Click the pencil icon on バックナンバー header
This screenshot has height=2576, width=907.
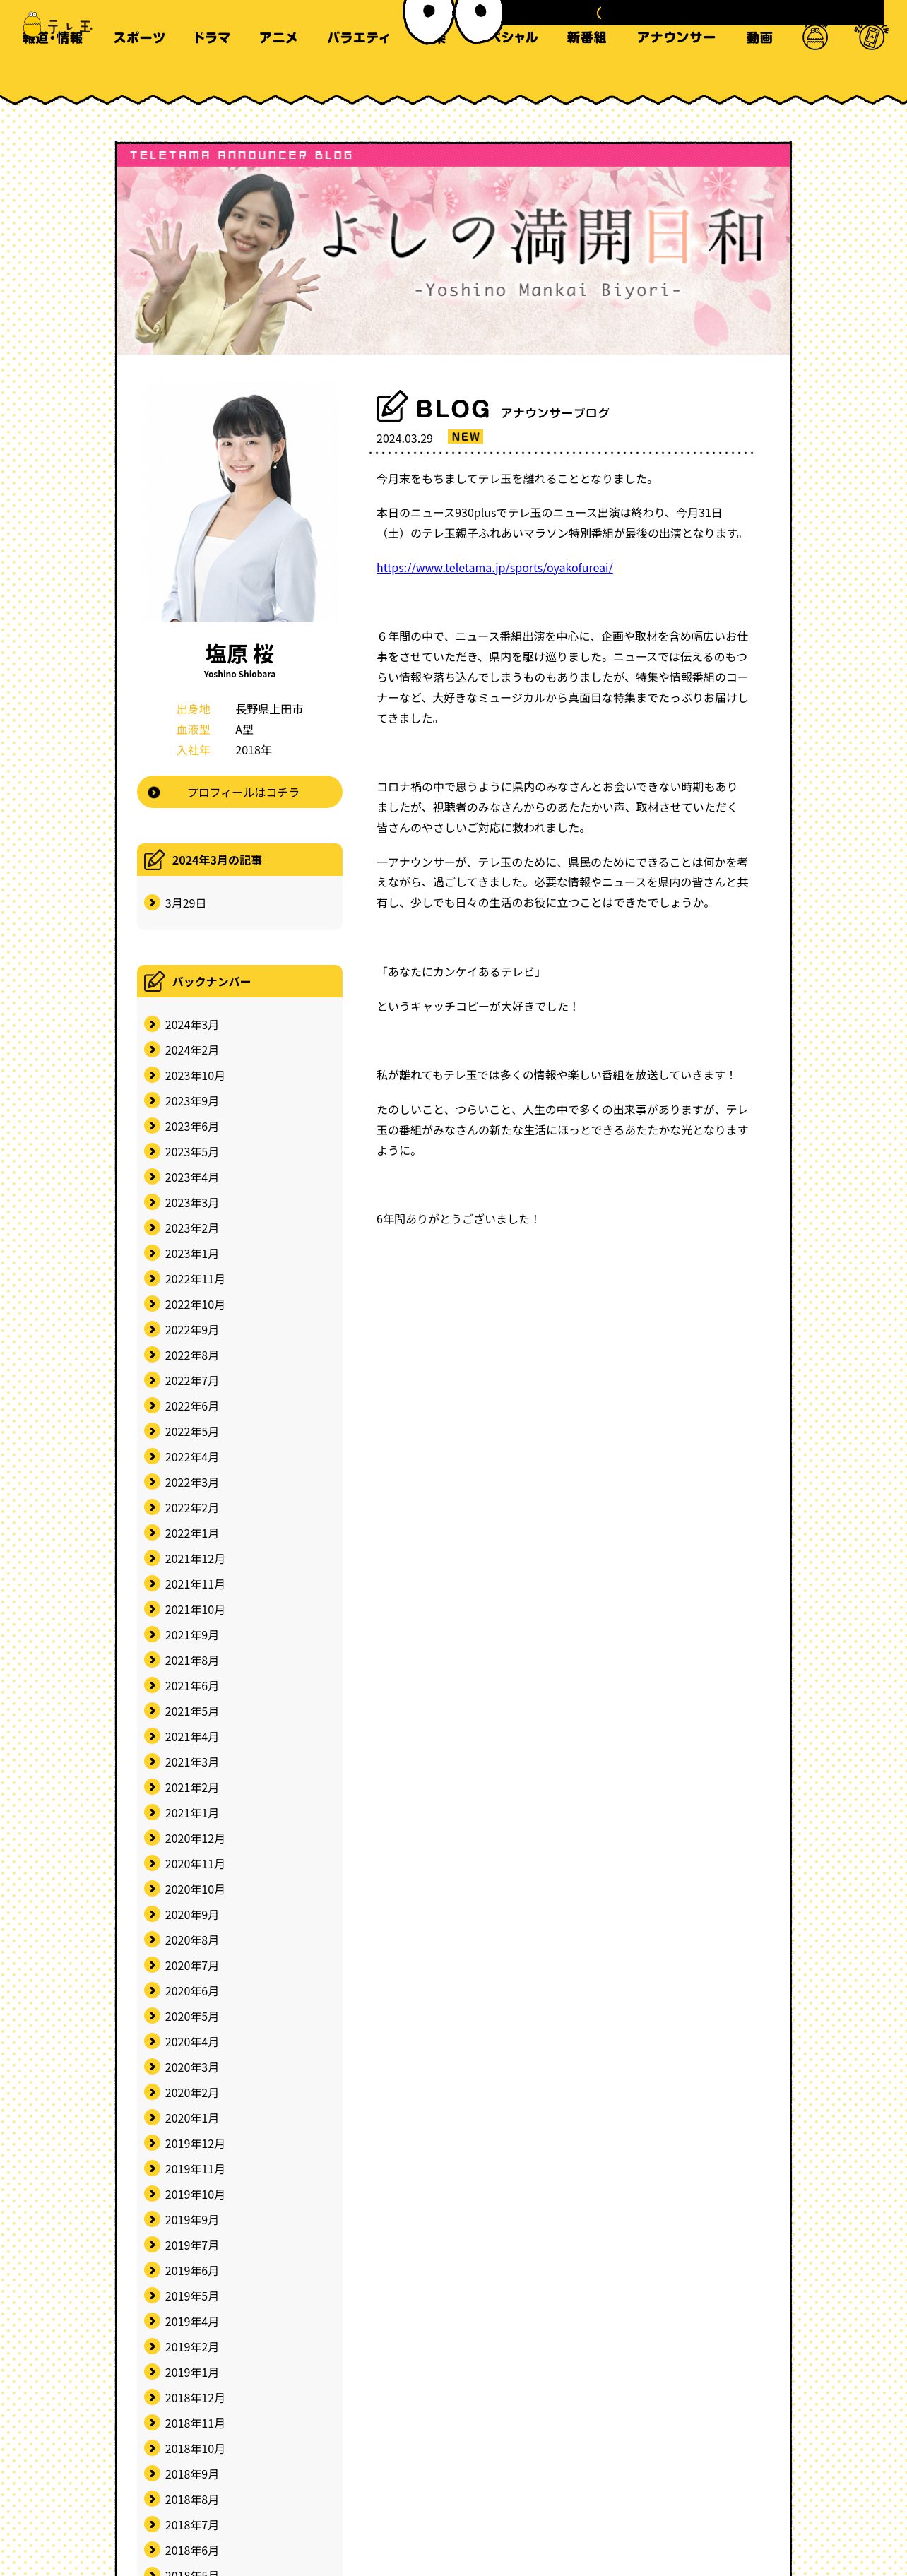click(154, 981)
